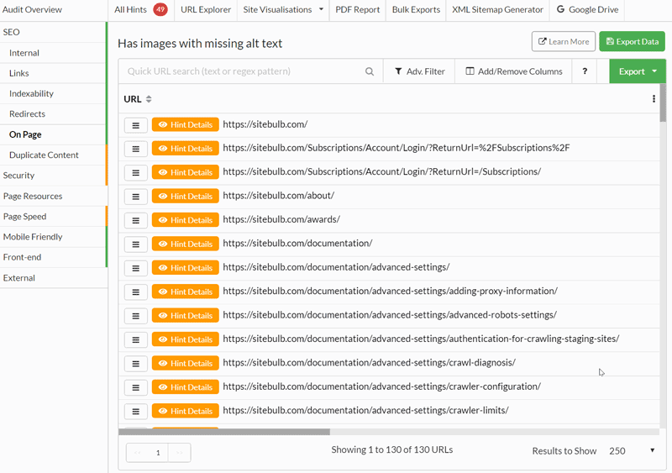This screenshot has height=473, width=672.
Task: Switch to the URL Explorer tab
Action: [x=206, y=9]
